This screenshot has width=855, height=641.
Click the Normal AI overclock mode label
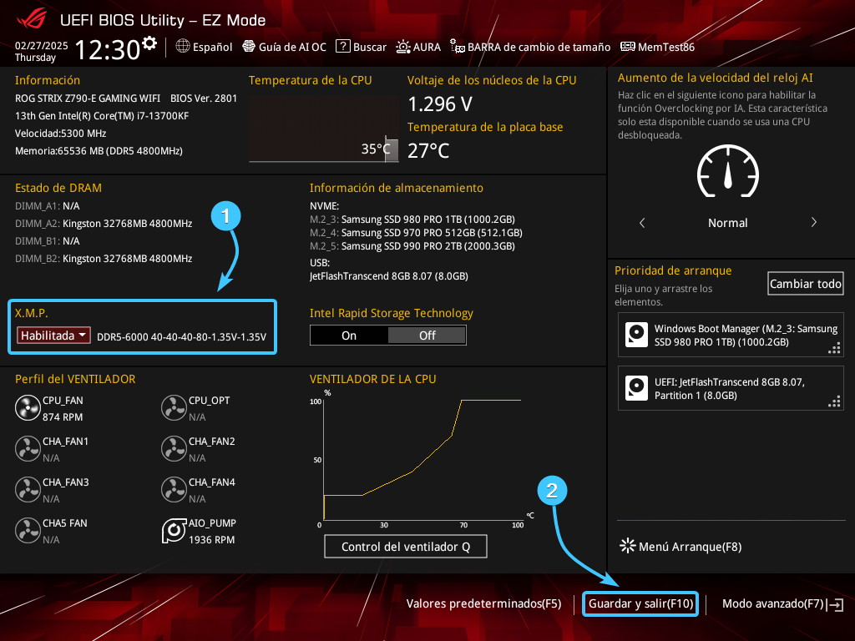[x=727, y=223]
